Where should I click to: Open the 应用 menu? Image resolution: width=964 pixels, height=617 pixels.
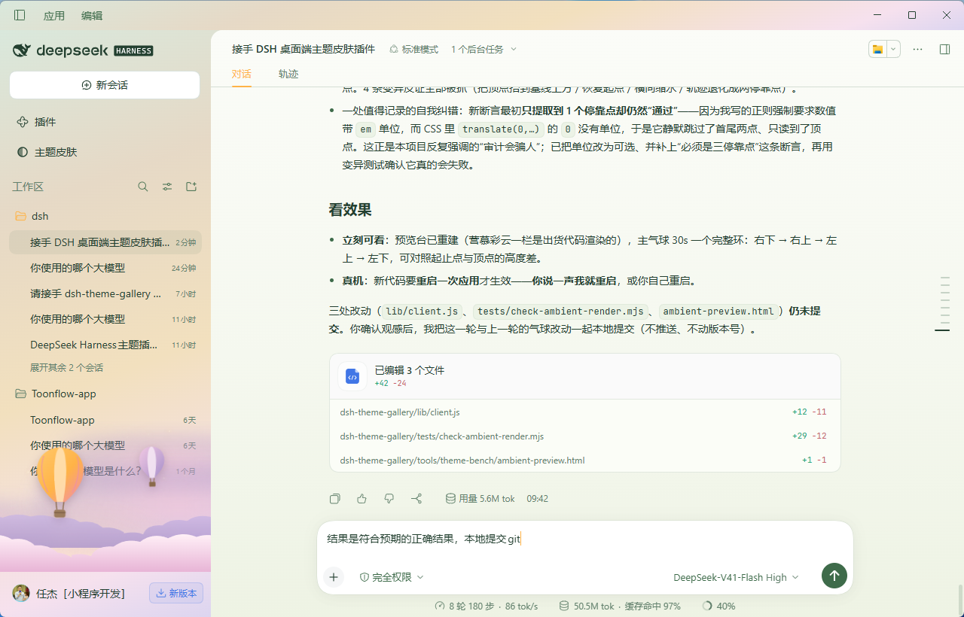pos(54,16)
